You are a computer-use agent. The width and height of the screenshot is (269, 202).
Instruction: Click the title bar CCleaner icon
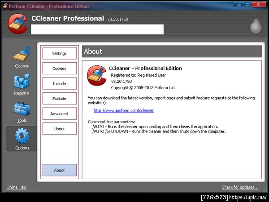point(5,6)
